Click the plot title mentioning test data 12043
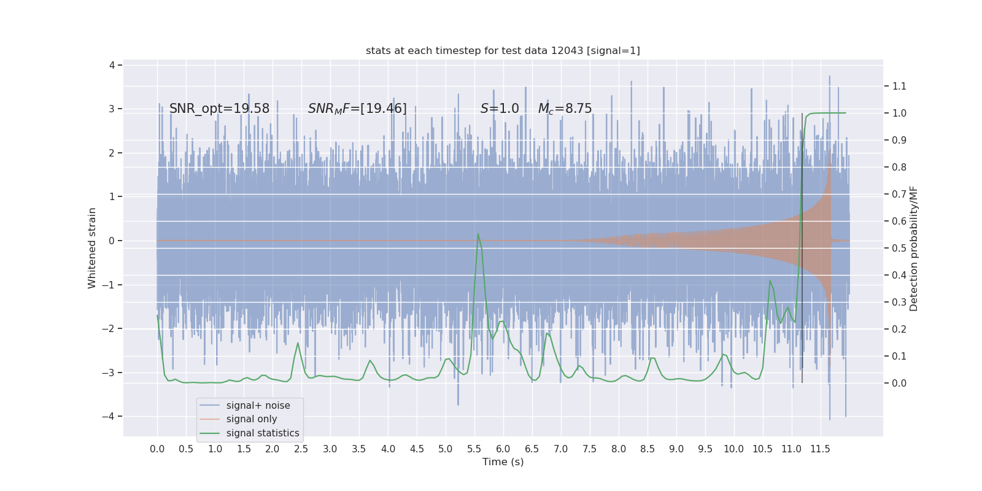Viewport: 982px width, 491px height. (503, 50)
